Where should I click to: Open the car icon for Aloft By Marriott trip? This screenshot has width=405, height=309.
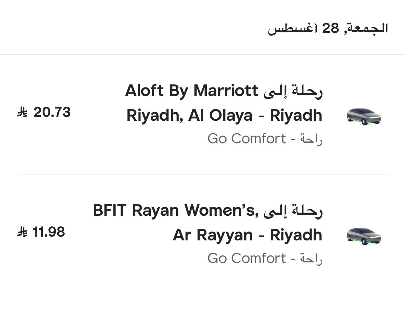pyautogui.click(x=364, y=117)
